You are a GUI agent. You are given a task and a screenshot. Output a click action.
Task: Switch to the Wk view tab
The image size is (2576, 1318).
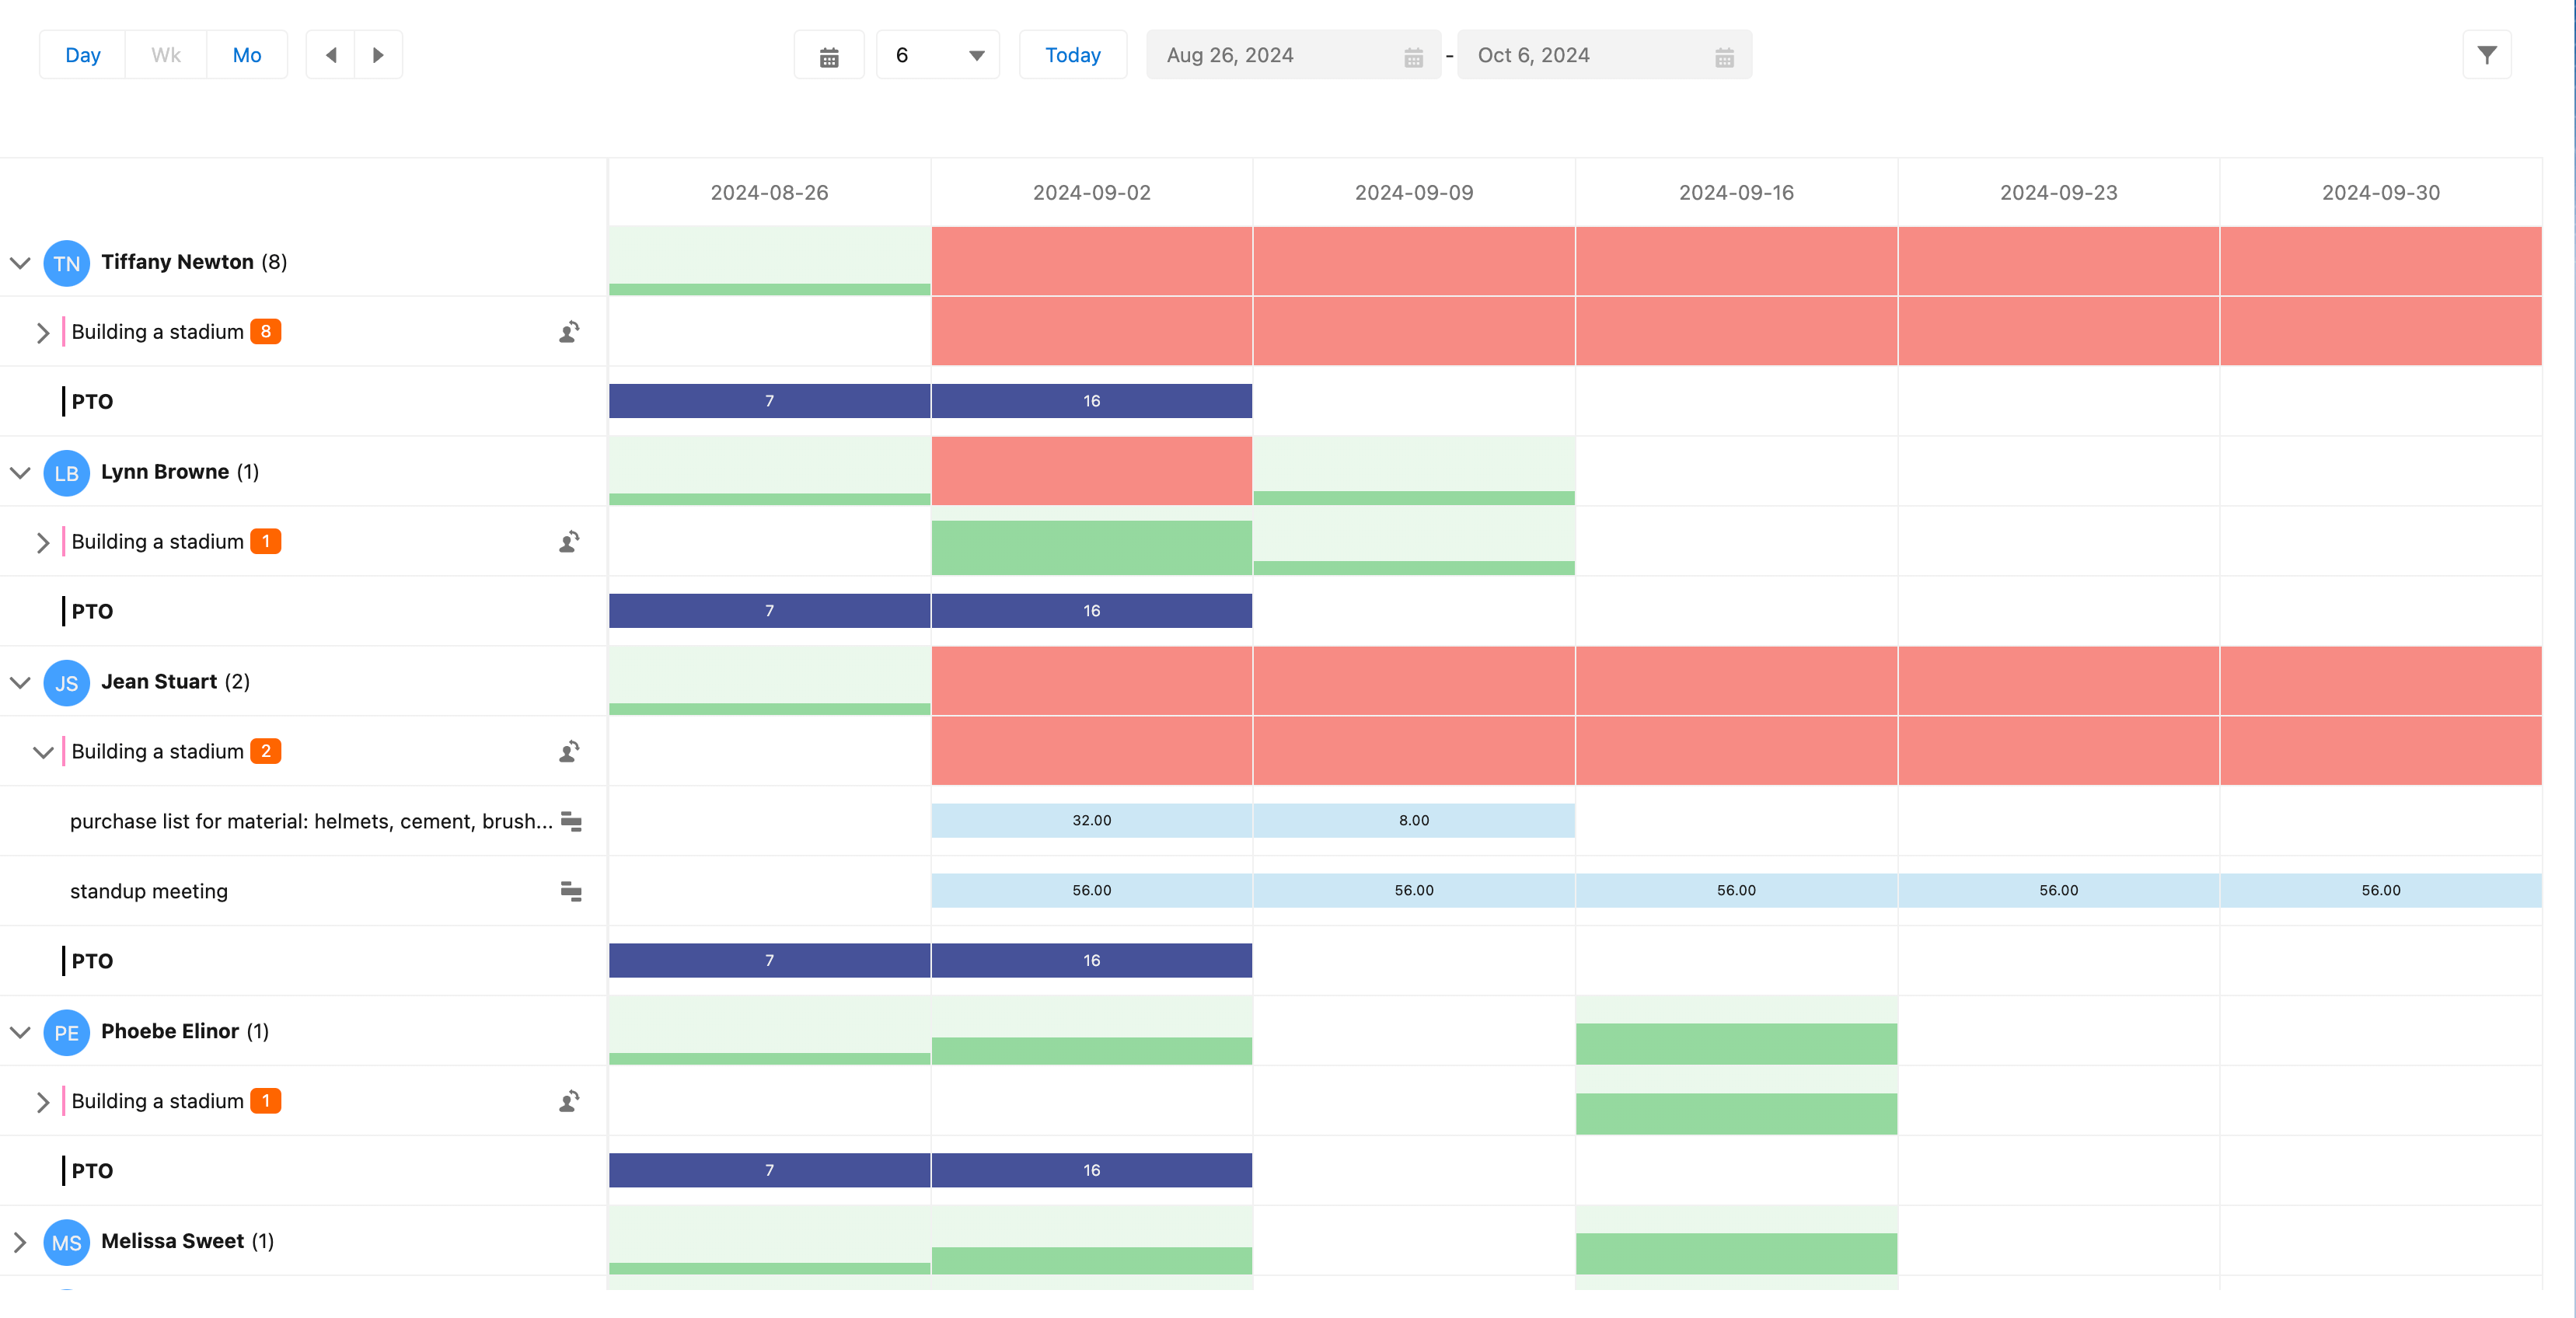pyautogui.click(x=166, y=55)
